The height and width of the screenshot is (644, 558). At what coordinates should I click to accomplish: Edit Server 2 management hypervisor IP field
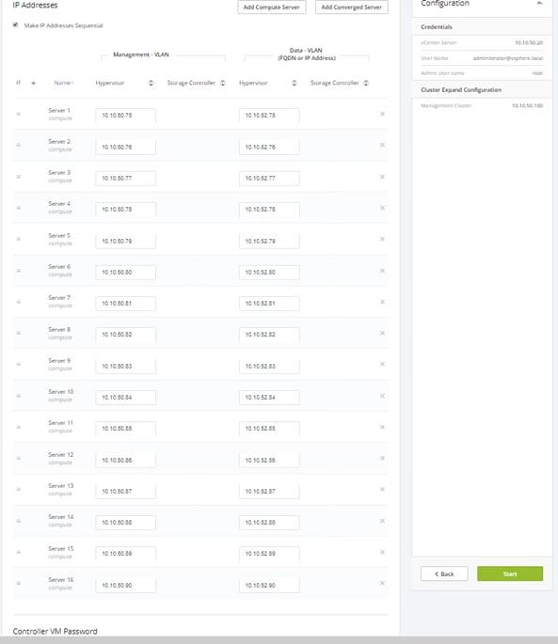click(x=126, y=147)
